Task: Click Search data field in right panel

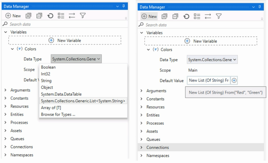Action: [201, 25]
